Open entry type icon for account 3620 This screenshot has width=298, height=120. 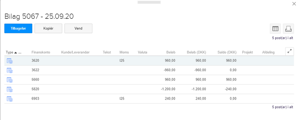10,61
